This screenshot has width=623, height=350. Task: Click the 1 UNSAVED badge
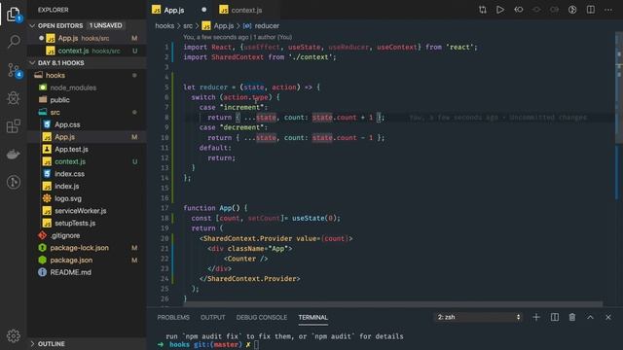[106, 25]
